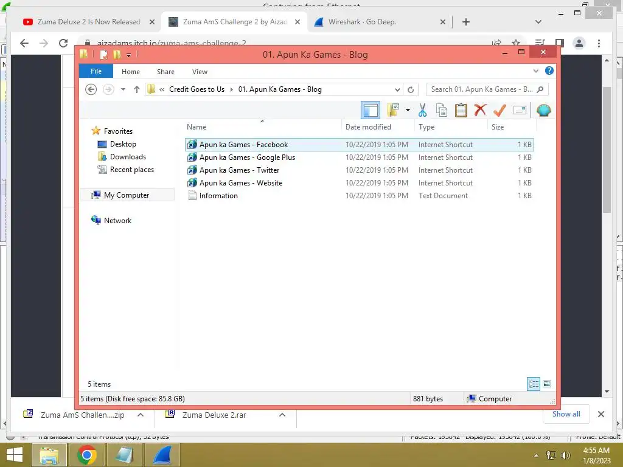Toggle the navigation pane layout button
623x467 pixels.
pyautogui.click(x=371, y=110)
